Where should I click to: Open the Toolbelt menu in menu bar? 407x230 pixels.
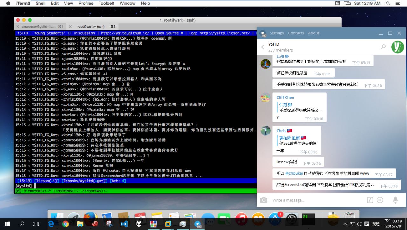coord(106,3)
